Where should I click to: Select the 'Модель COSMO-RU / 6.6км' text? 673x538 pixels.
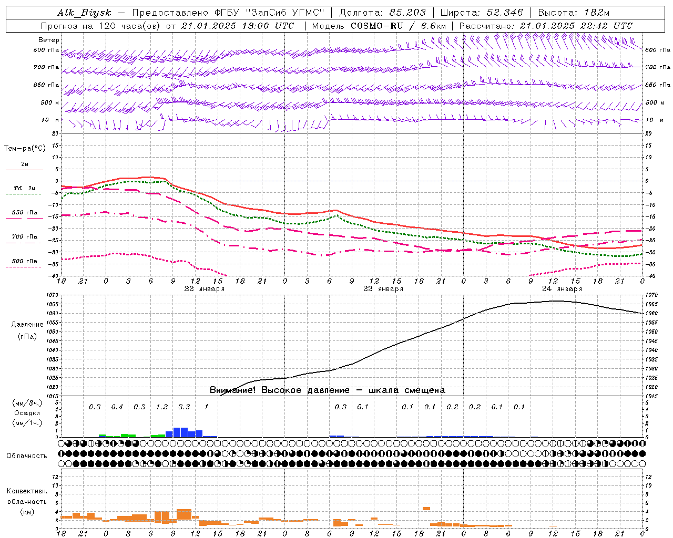tap(379, 26)
